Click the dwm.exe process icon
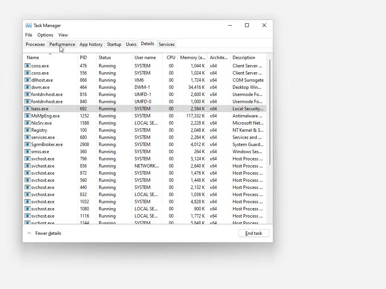386x289 pixels. [27, 87]
